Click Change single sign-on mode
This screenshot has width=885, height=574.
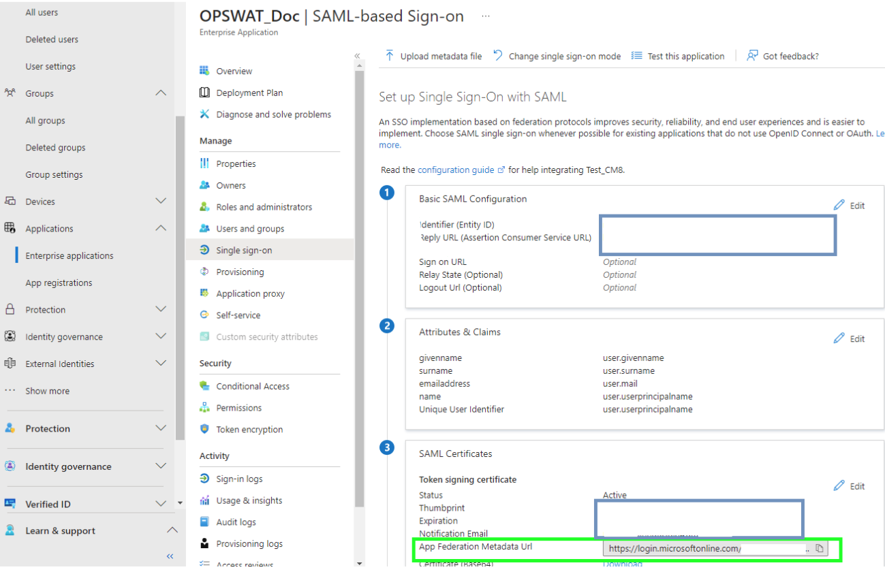[557, 56]
